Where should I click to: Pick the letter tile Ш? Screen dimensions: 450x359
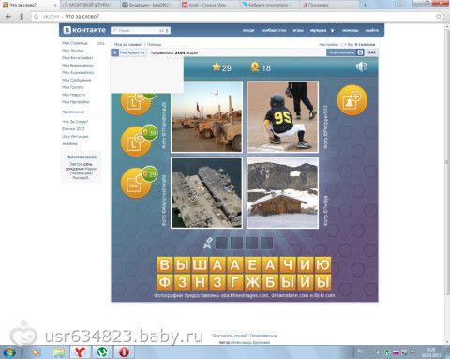200,265
